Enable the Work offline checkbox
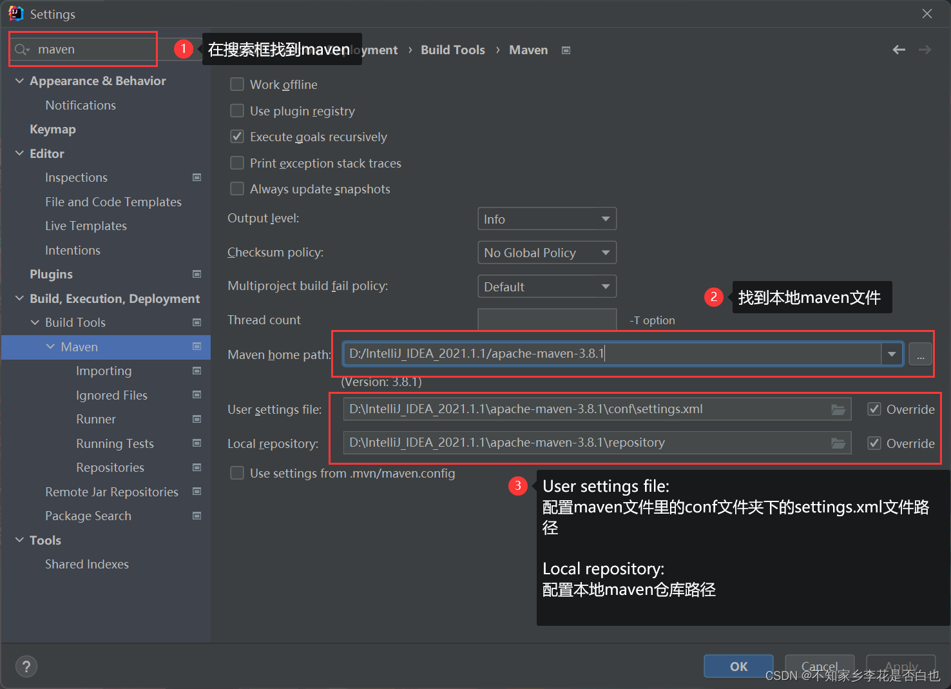This screenshot has height=689, width=951. point(236,84)
